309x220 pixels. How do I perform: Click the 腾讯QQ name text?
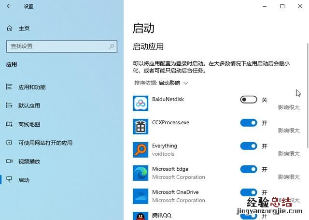[x=162, y=215]
